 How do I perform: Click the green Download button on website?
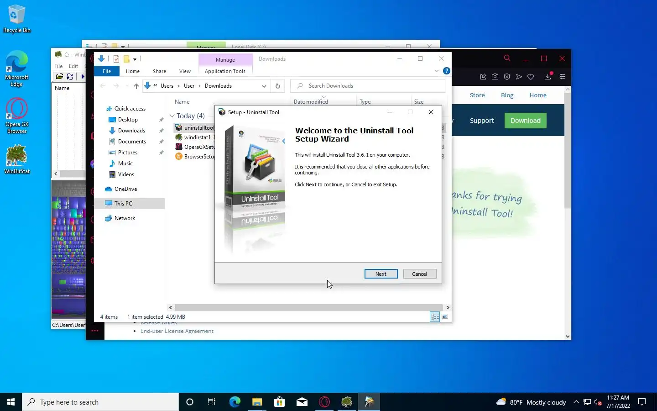pos(525,121)
